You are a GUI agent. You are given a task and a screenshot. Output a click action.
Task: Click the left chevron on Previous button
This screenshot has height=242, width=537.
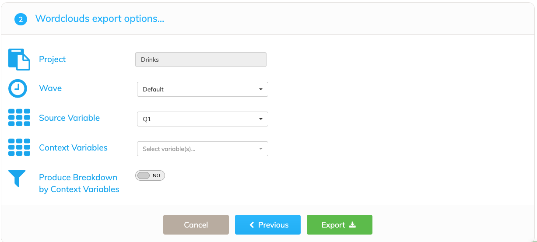point(252,225)
